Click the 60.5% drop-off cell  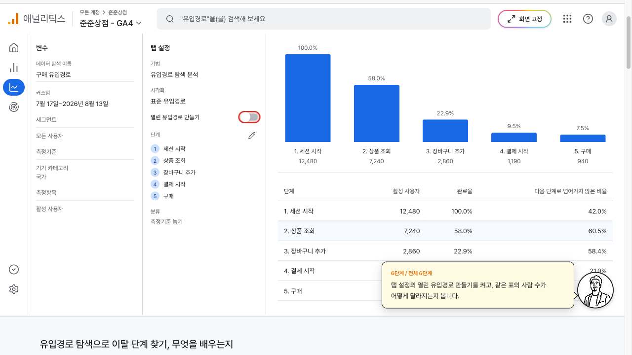[x=597, y=231]
